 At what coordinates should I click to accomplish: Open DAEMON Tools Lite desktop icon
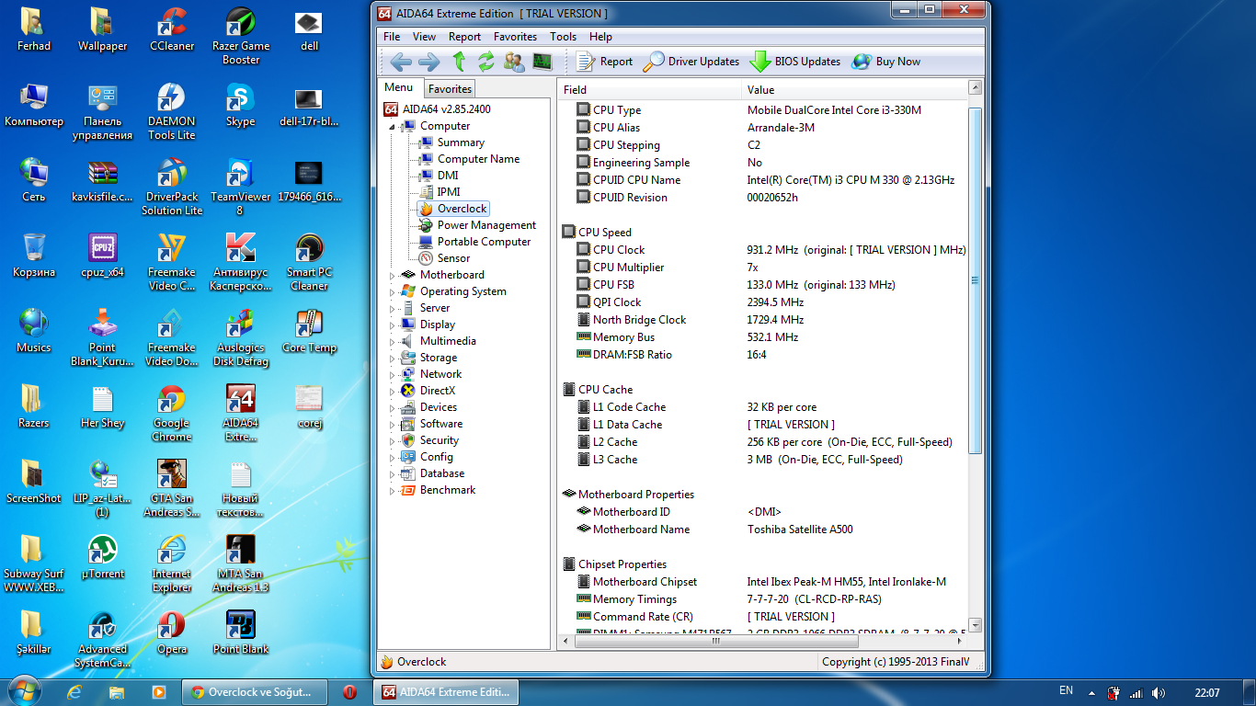pyautogui.click(x=172, y=112)
